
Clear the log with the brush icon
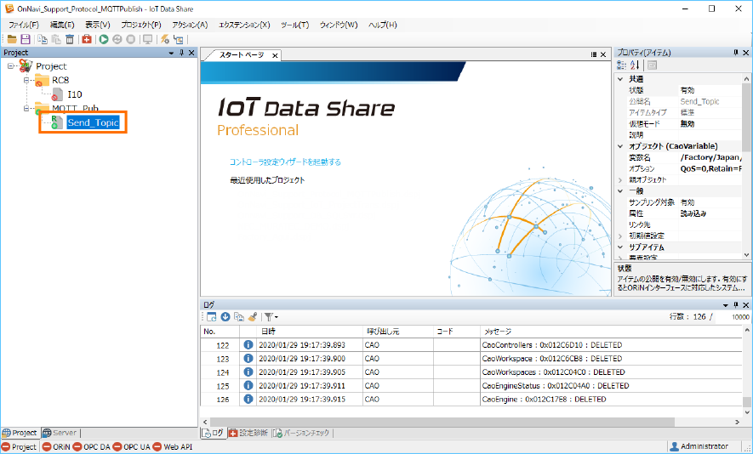click(x=252, y=317)
